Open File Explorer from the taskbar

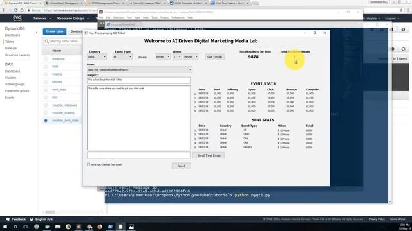pyautogui.click(x=57, y=227)
